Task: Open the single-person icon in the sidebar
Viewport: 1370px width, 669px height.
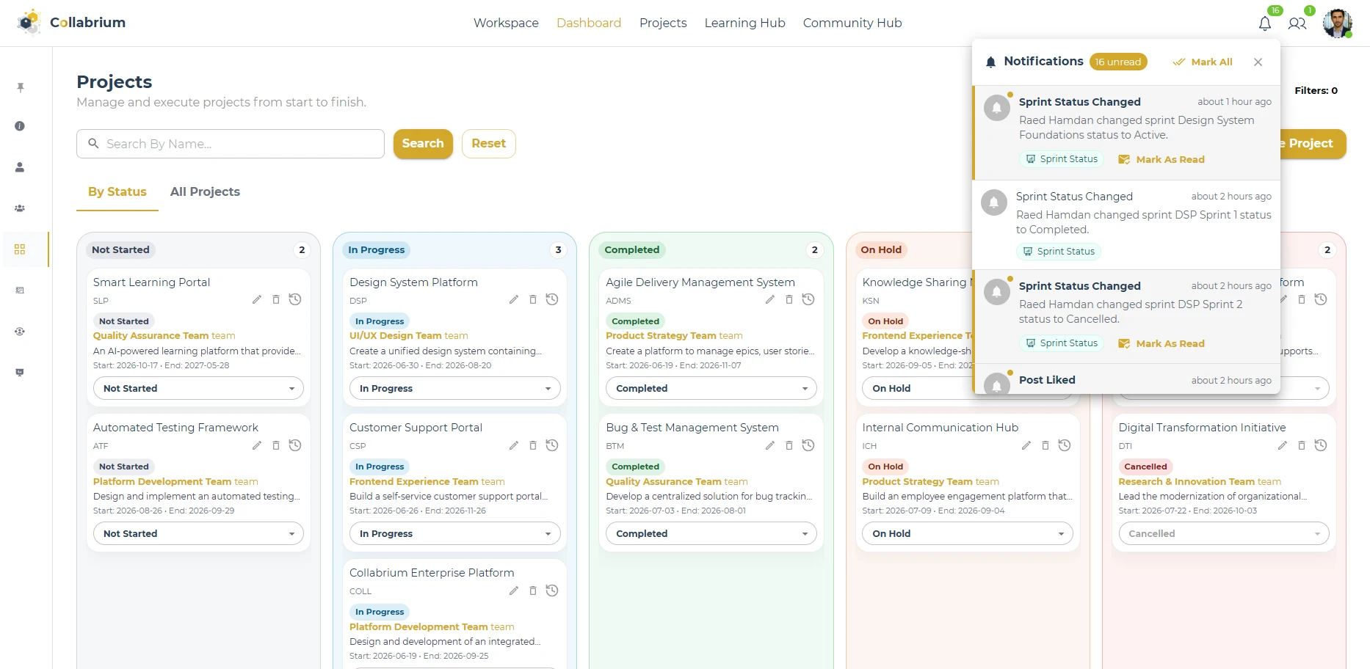Action: tap(21, 167)
